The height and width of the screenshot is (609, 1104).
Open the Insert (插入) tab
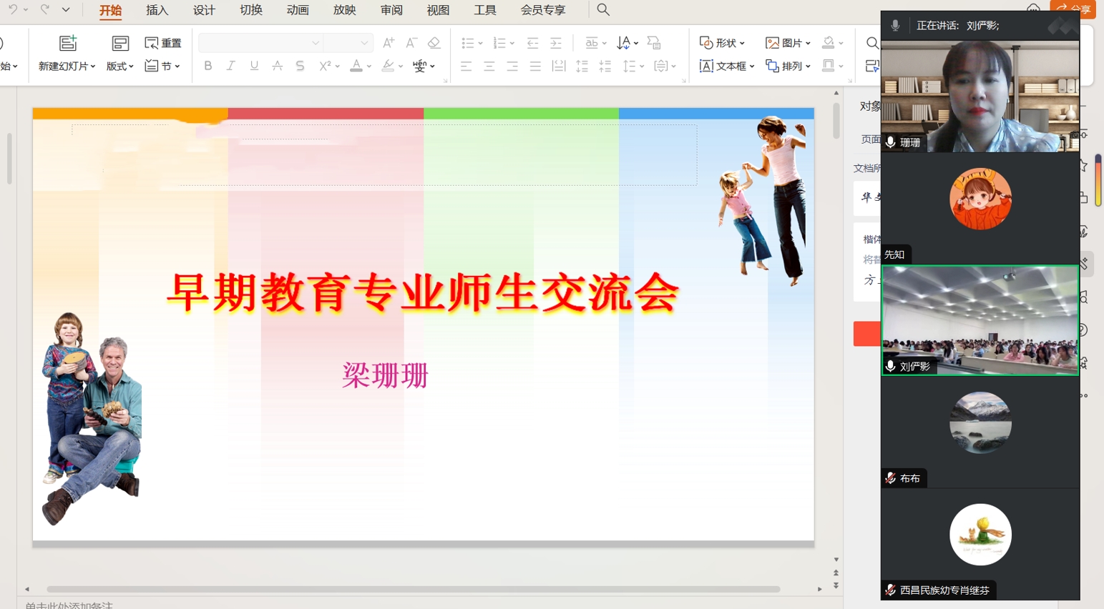point(157,10)
